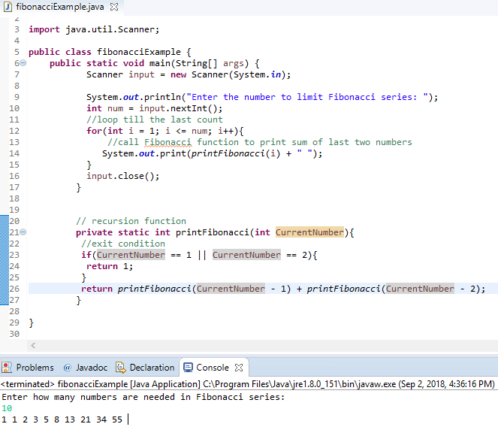Click the '//exit condition' comment
Viewport: 498px width, 427px height.
[x=123, y=244]
